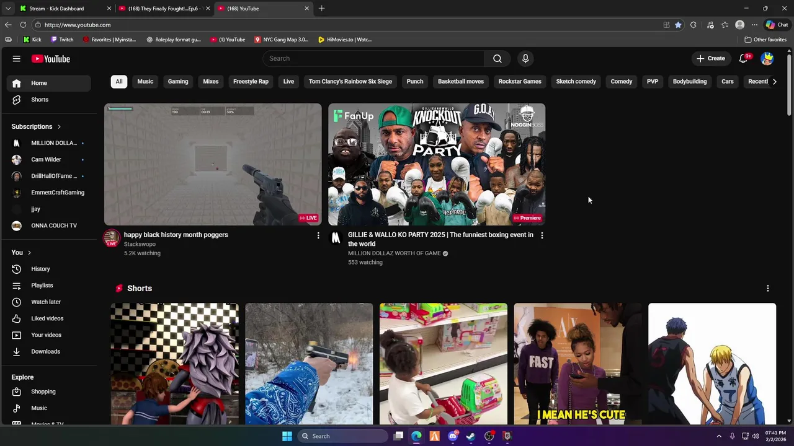Image resolution: width=794 pixels, height=446 pixels.
Task: Open the account avatar menu
Action: 767,58
